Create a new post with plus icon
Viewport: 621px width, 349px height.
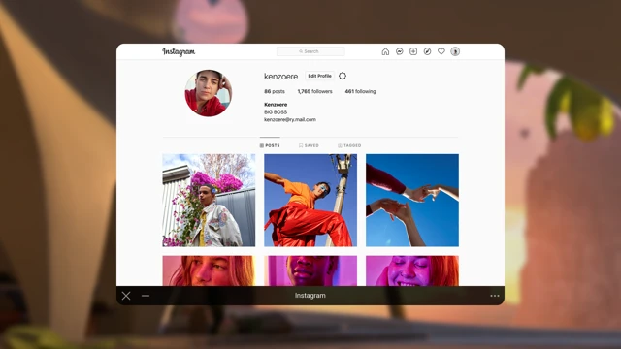point(413,51)
